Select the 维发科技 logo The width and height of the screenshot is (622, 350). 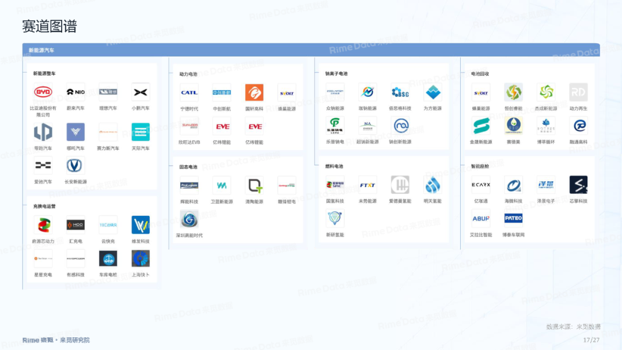[x=141, y=225]
